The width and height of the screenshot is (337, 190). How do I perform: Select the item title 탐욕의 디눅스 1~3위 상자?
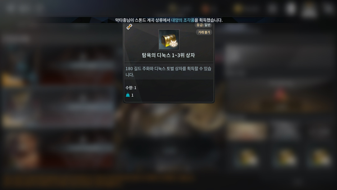point(168,55)
